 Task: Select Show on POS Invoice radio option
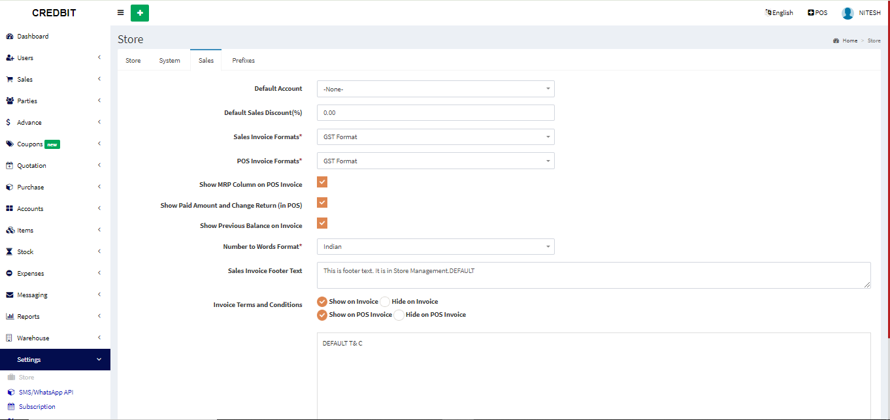tap(322, 315)
